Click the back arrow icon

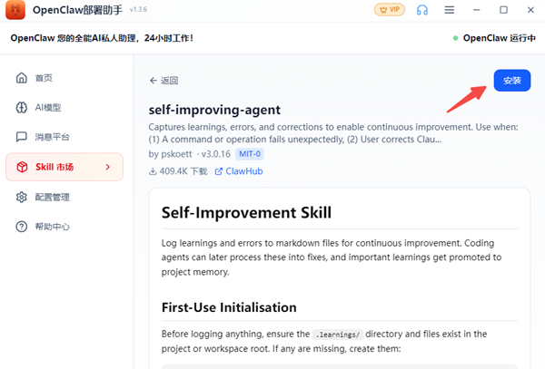coord(154,81)
